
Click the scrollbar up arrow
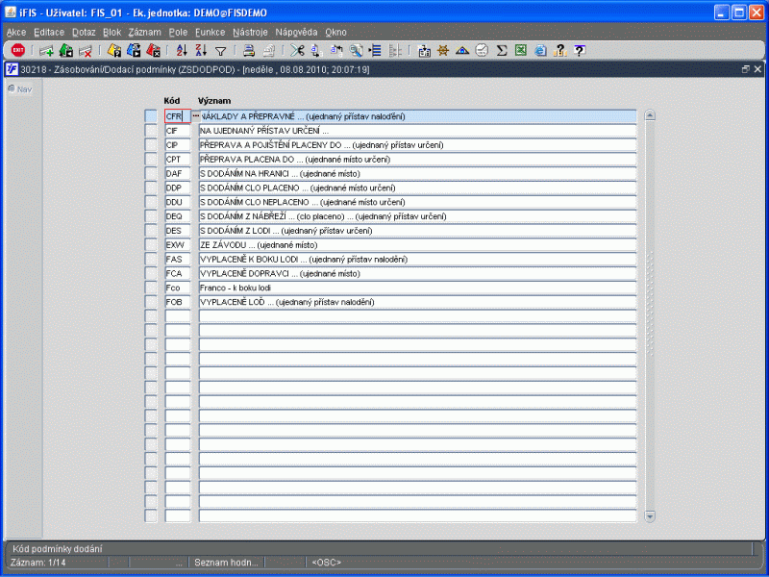coord(650,115)
